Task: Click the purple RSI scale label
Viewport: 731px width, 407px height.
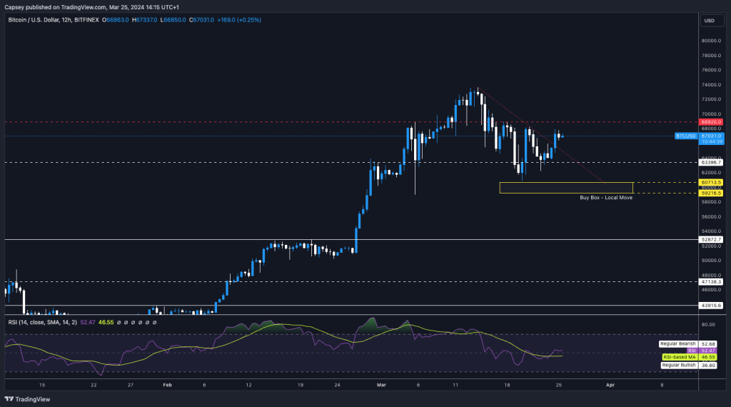Action: pos(692,351)
